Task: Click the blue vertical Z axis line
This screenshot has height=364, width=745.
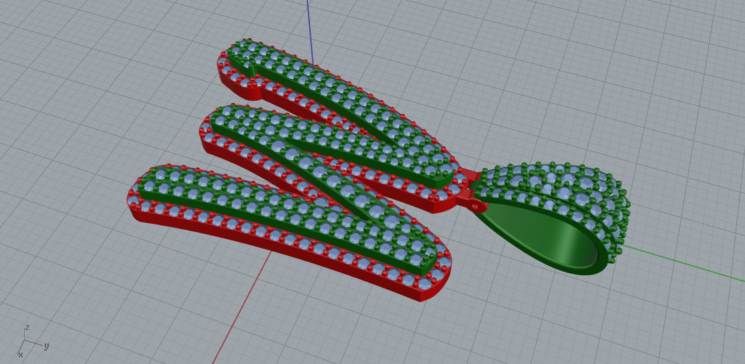Action: [310, 31]
